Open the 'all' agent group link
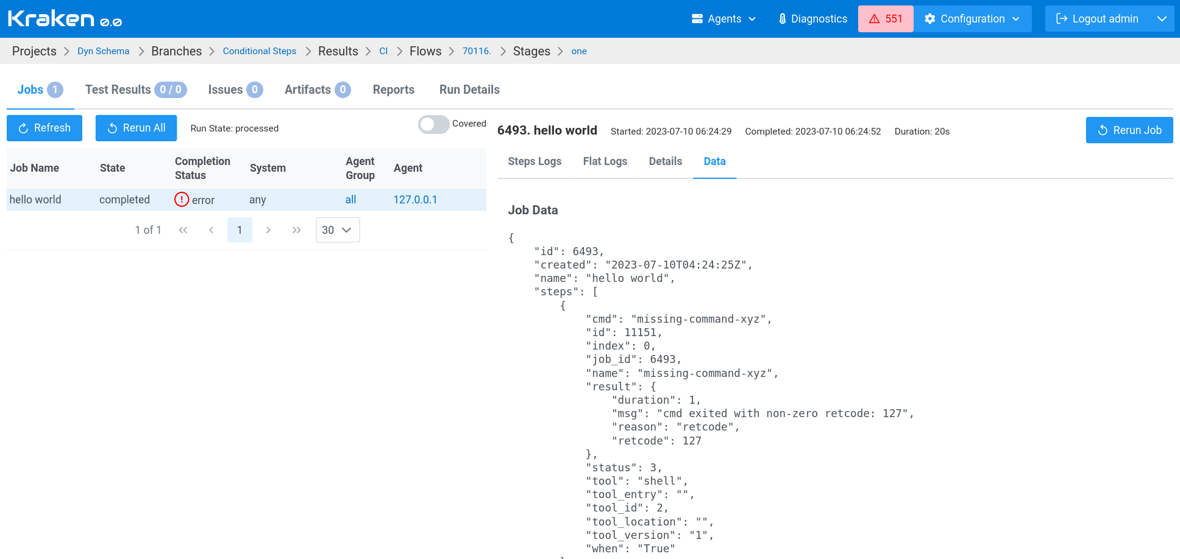1180x559 pixels. 350,200
